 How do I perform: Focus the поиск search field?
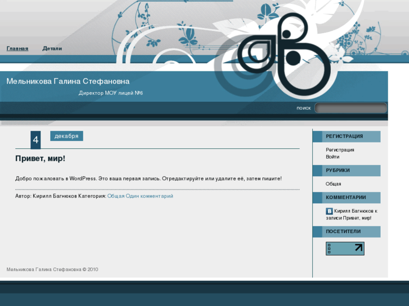(x=351, y=108)
